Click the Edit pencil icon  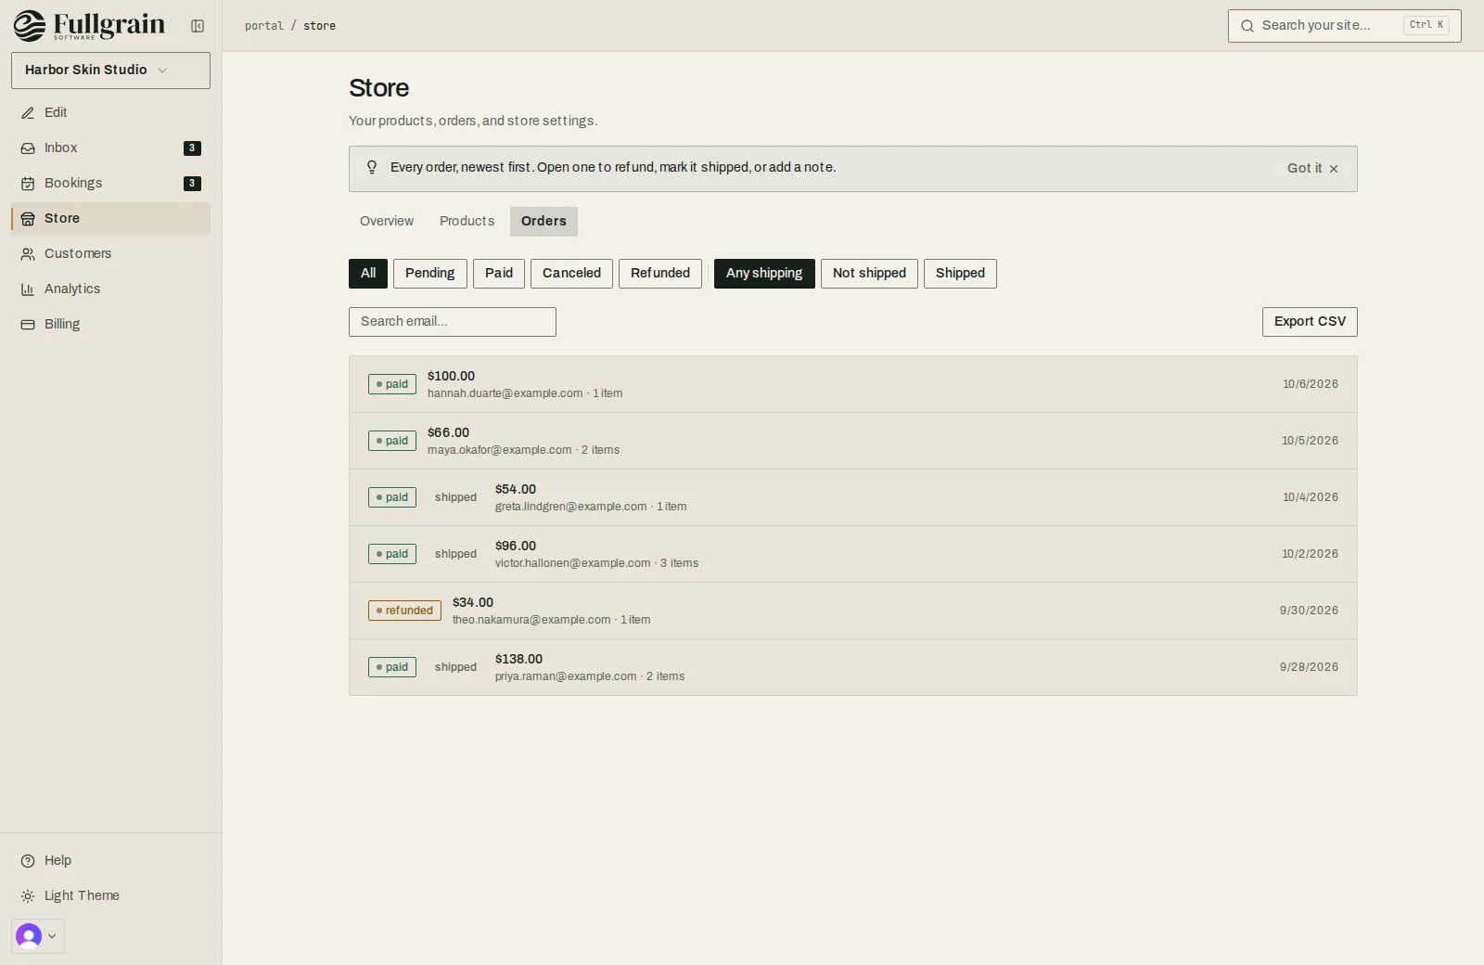point(28,113)
